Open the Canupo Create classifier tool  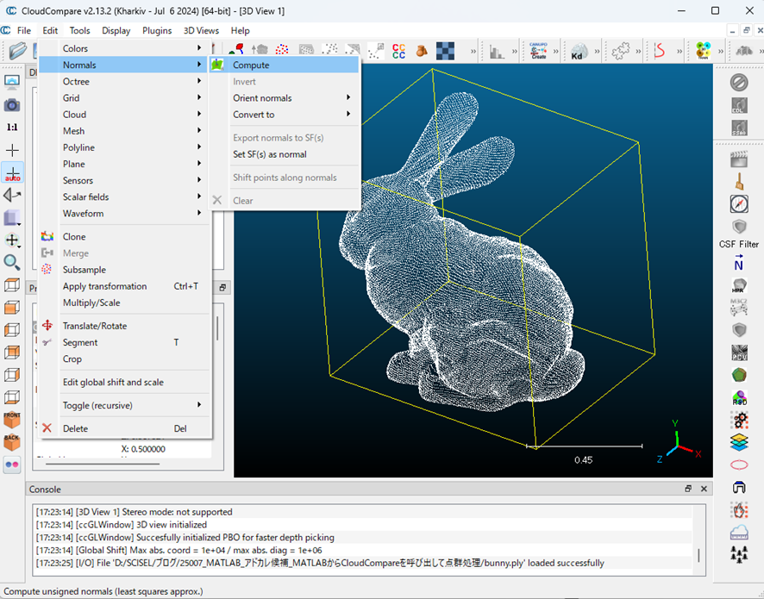coord(540,52)
